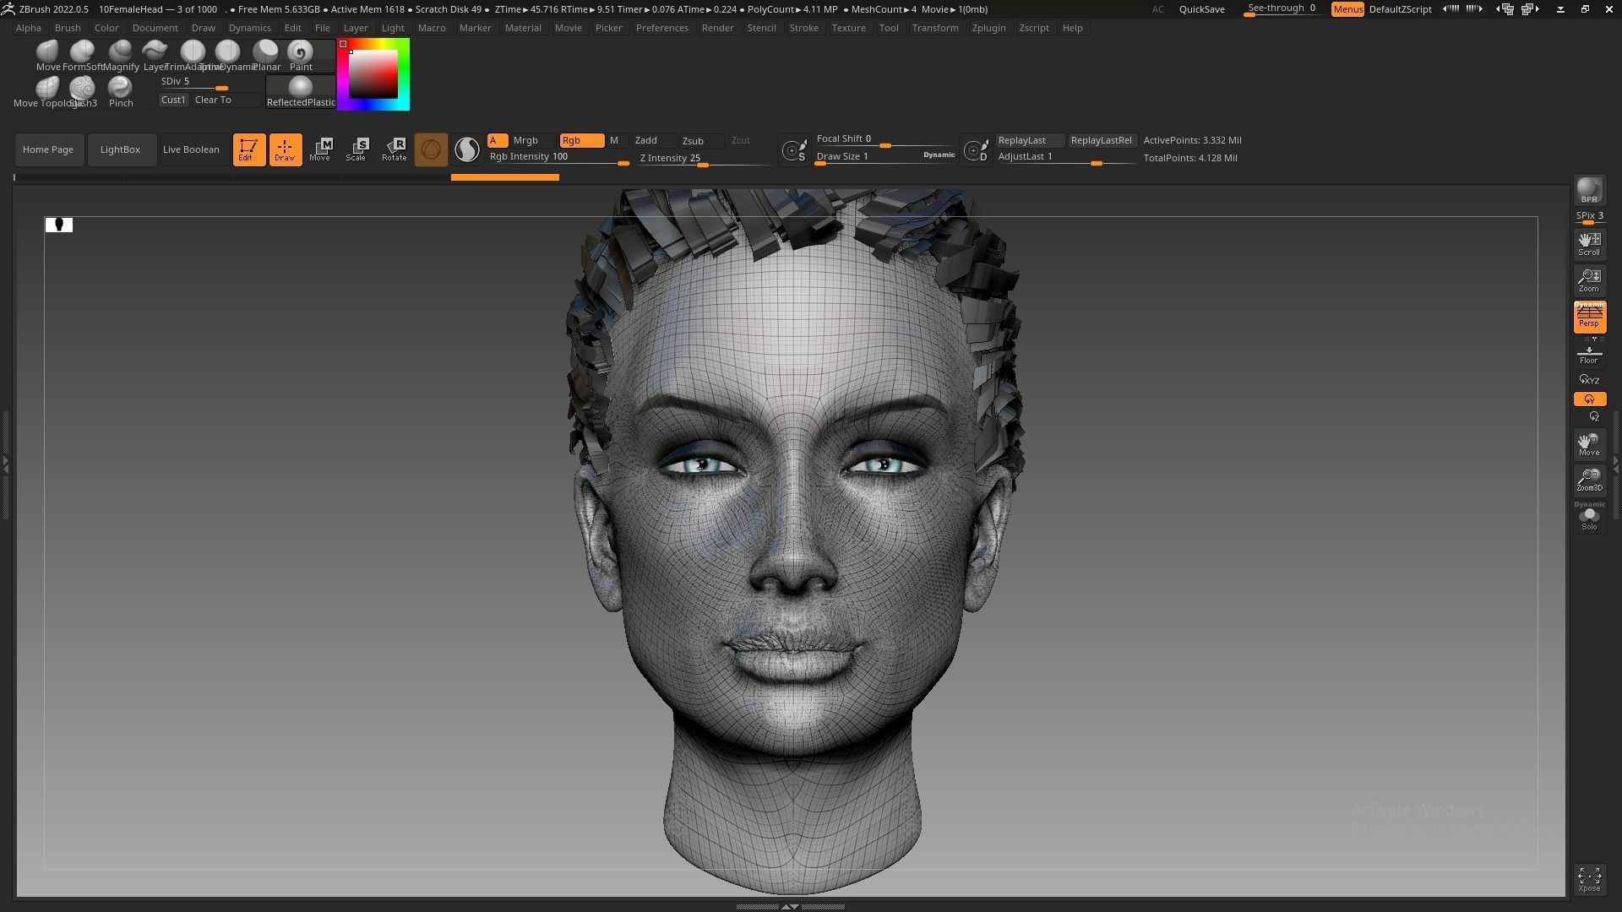Click the Sculptris Pro mode icon

pyautogui.click(x=467, y=149)
